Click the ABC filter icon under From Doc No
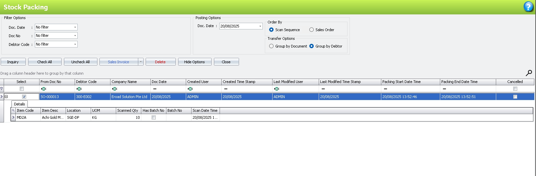Screen dimensions: 536x176 [44, 89]
